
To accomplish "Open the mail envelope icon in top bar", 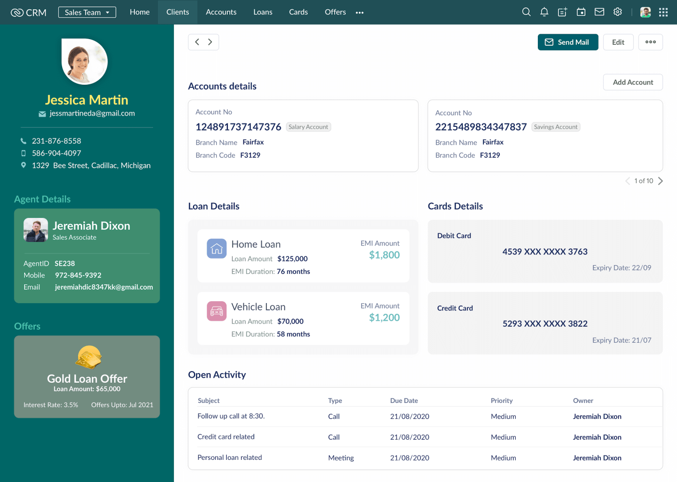I will click(x=599, y=12).
